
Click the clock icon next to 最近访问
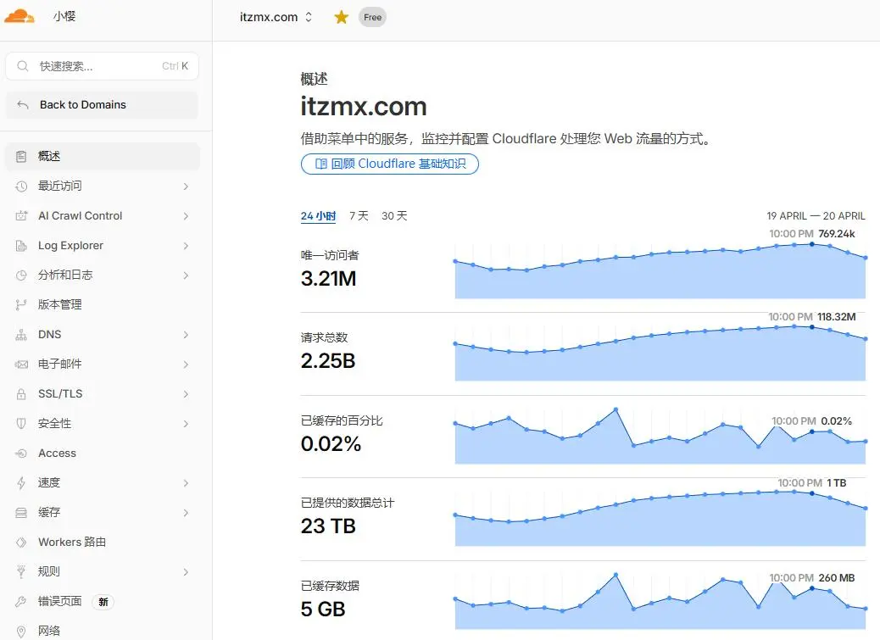20,186
